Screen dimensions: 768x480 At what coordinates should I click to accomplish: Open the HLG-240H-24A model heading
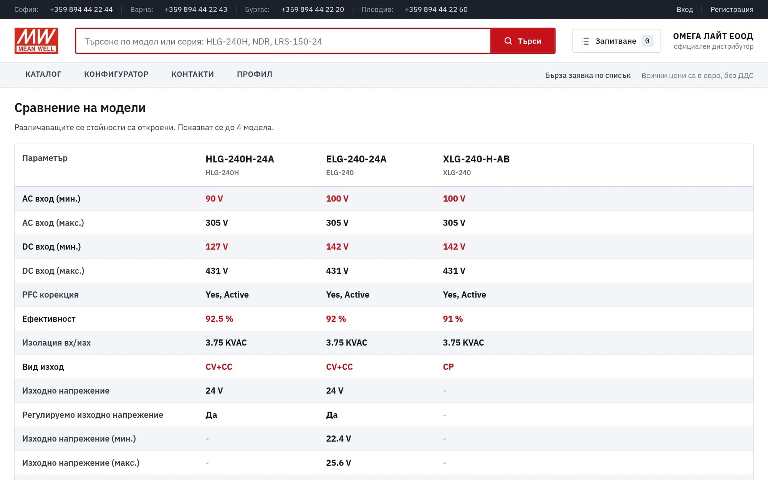240,159
